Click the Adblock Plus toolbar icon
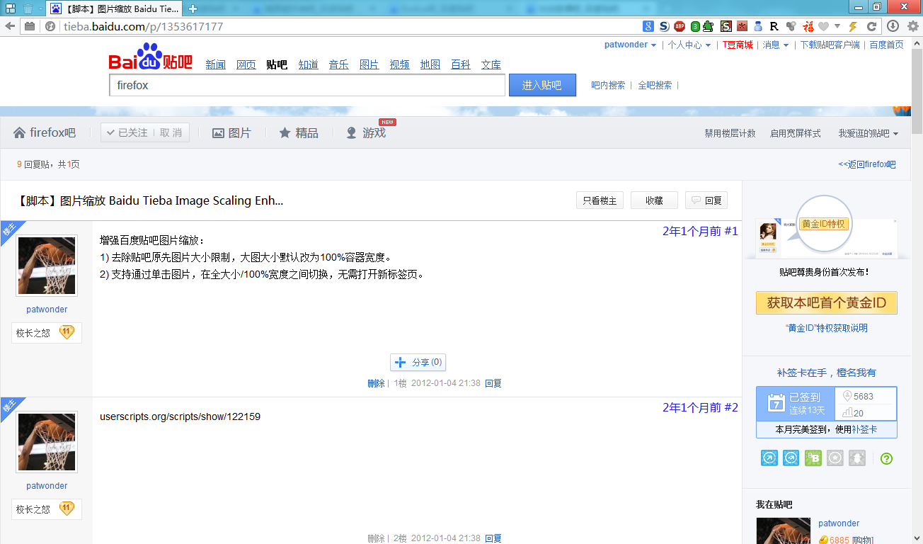The height and width of the screenshot is (544, 923). pos(680,26)
